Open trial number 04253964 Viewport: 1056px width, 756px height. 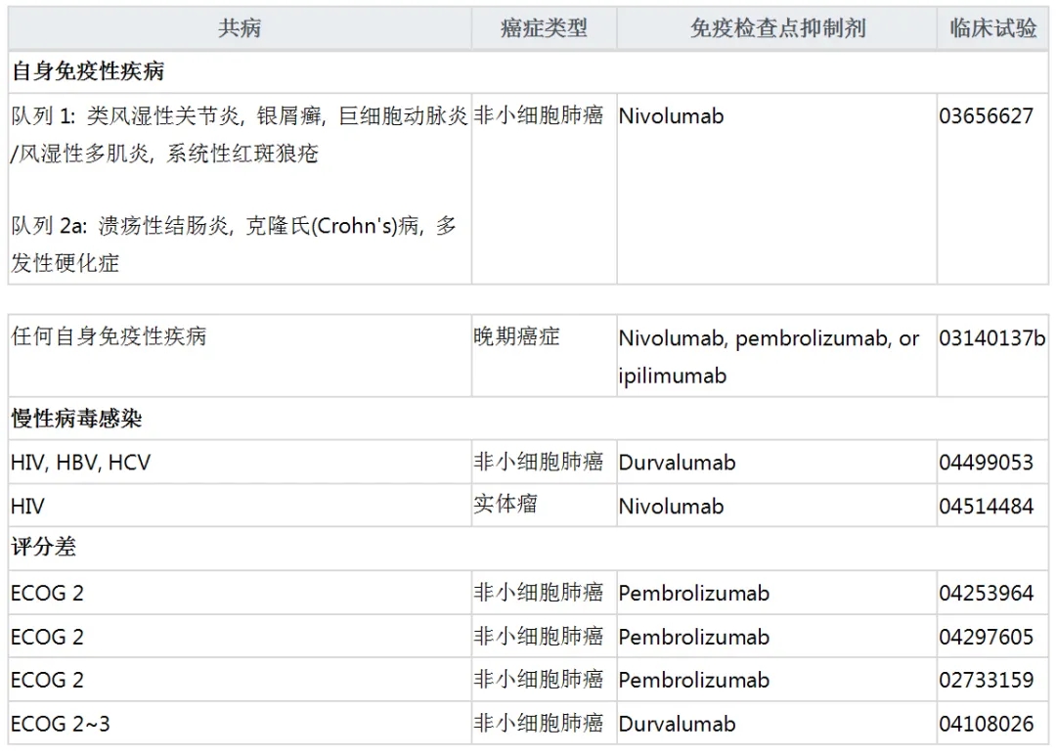click(986, 594)
